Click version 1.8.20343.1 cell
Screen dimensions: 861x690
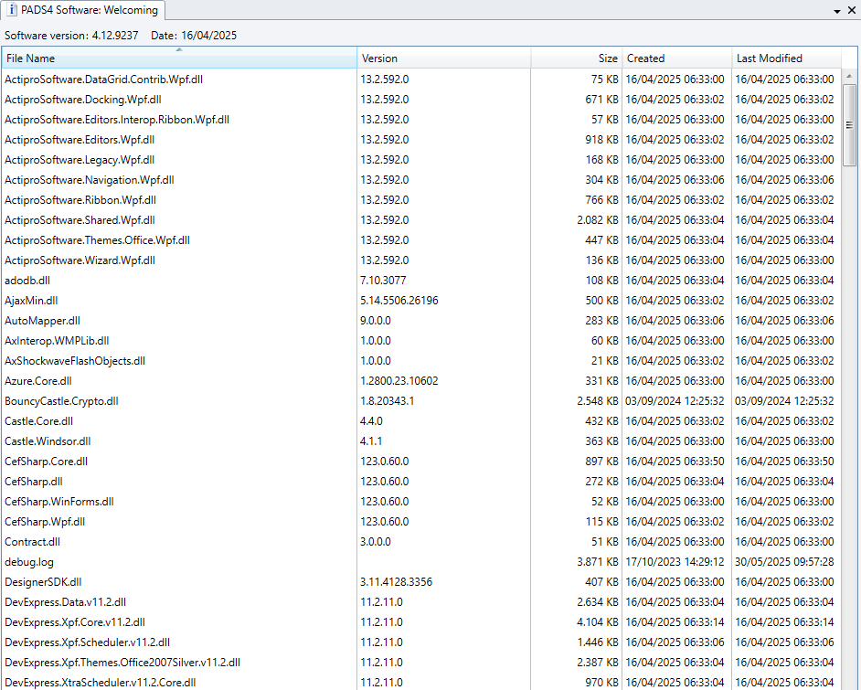(x=388, y=401)
